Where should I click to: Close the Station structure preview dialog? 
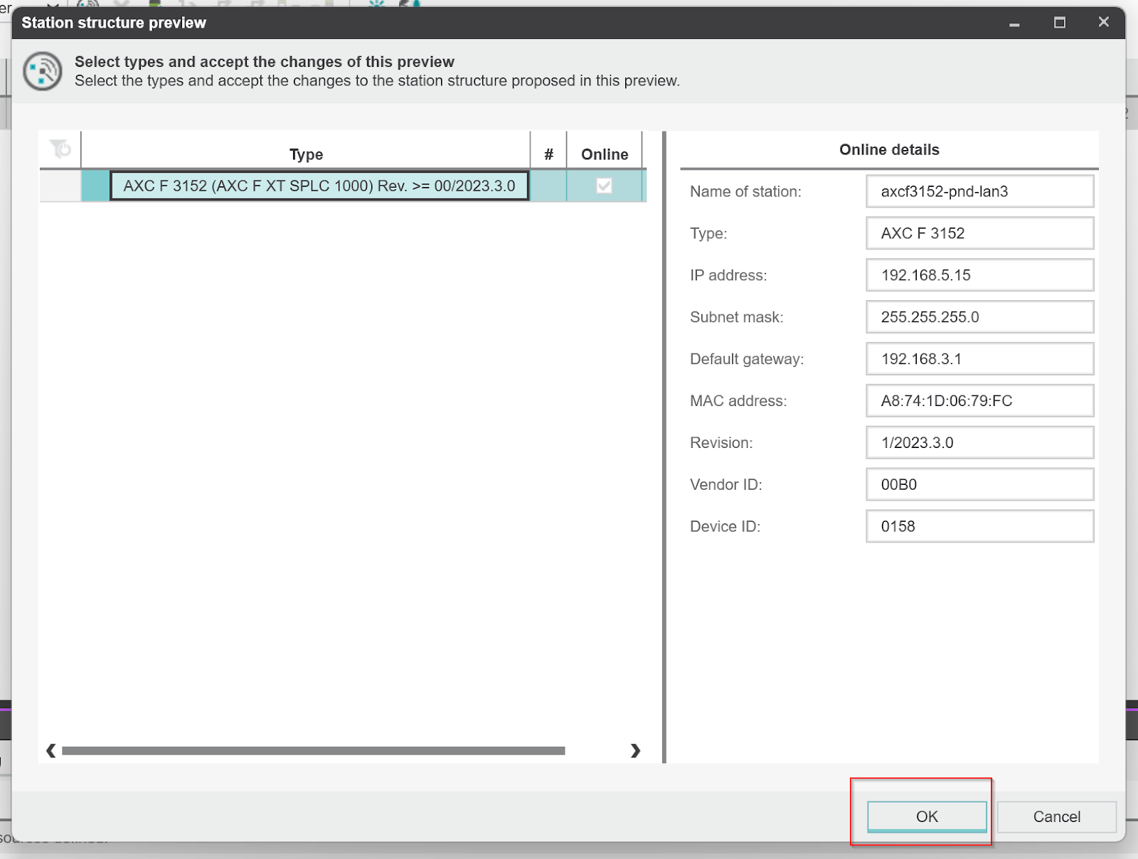(1104, 22)
